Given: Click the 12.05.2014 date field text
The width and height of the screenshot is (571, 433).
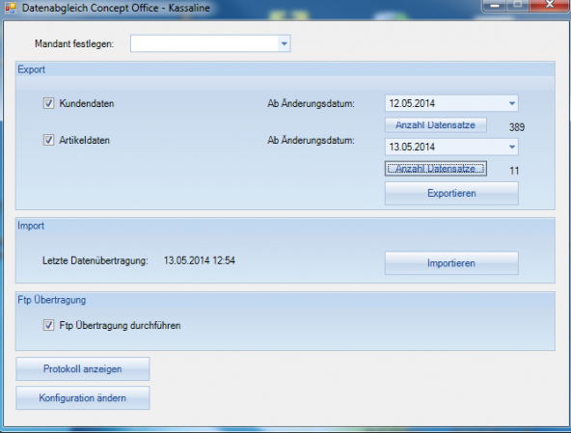Looking at the screenshot, I should tap(412, 103).
